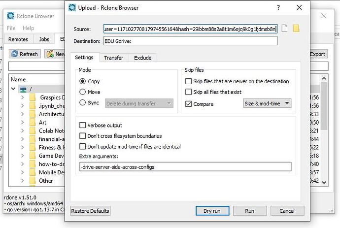Click the Art folder icon
The height and width of the screenshot is (228, 340).
[32, 123]
